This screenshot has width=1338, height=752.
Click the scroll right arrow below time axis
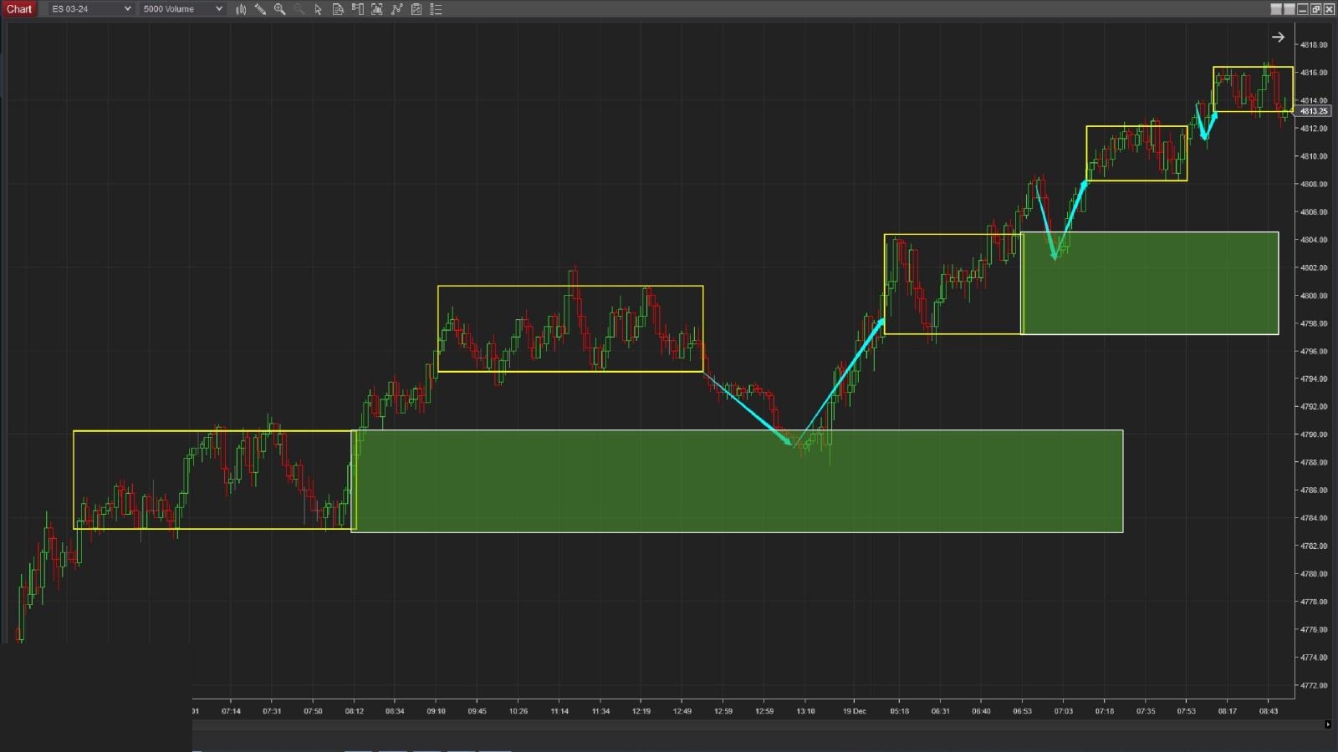click(x=1328, y=724)
